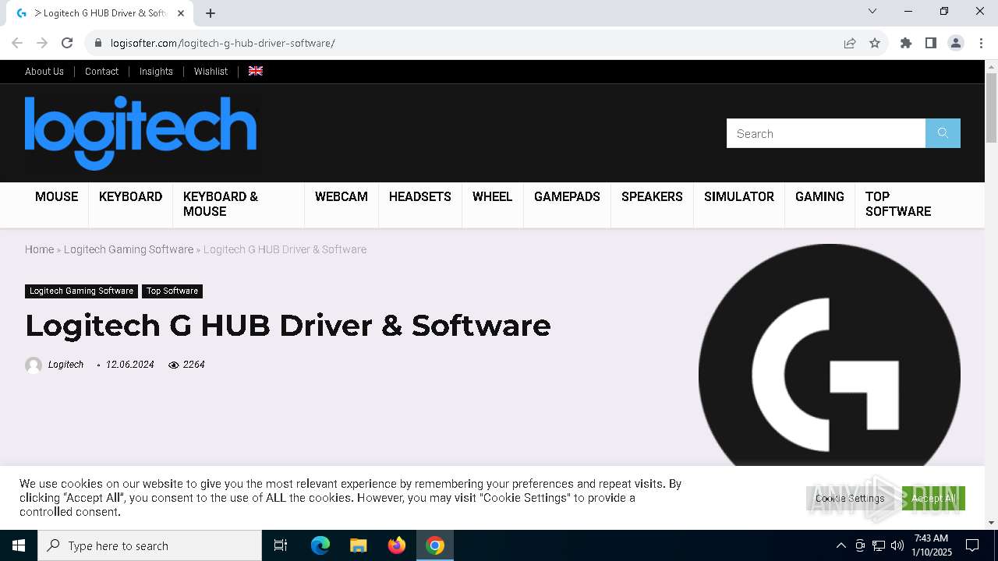Open the SPEAKERS menu
This screenshot has height=561, width=998.
pos(652,196)
